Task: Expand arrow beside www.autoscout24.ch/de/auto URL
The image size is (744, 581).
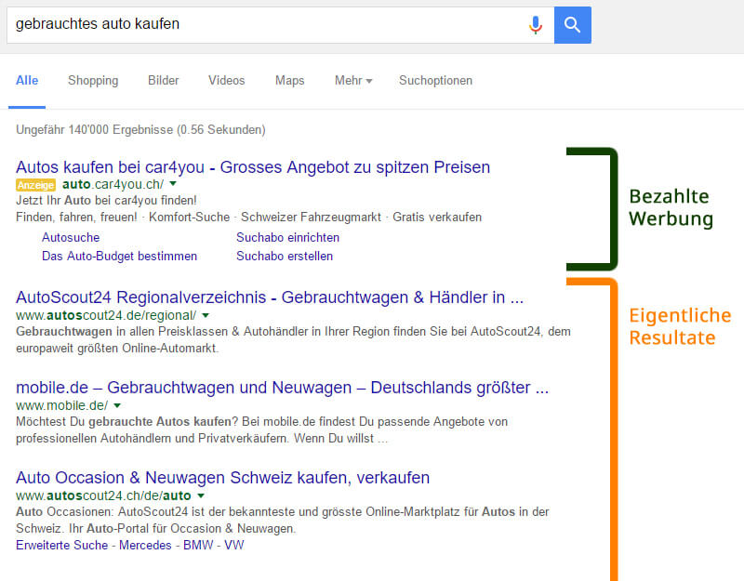Action: 201,495
